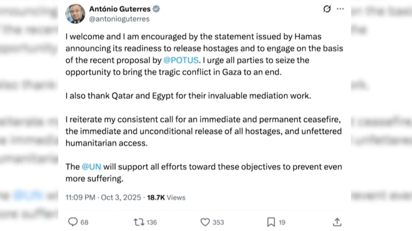Click the blue verified badge
The height and width of the screenshot is (231, 412).
(156, 9)
